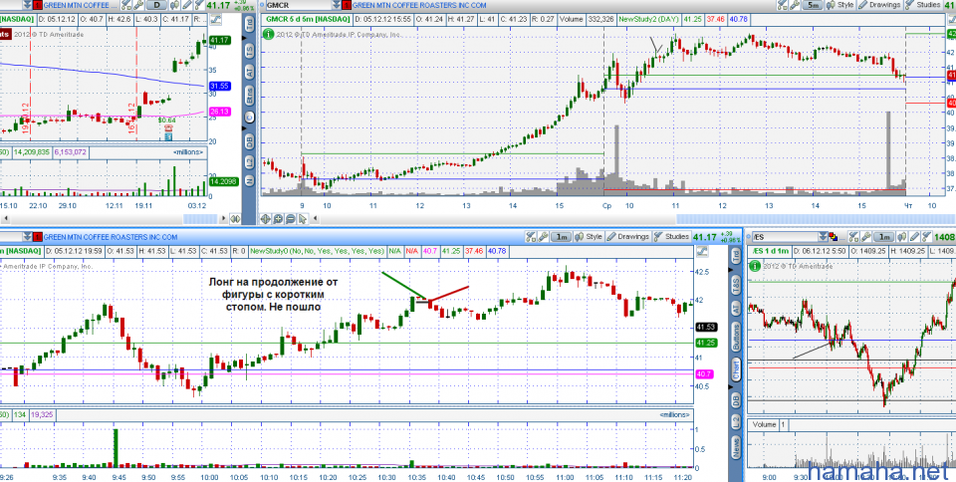Screen dimensions: 956x482
Task: Click the 5m timeframe button on GMCR chart
Action: [x=813, y=5]
